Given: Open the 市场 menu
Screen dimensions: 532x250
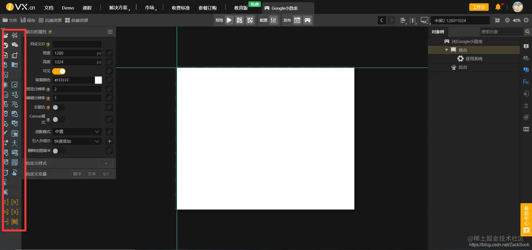Looking at the screenshot, I should (x=151, y=8).
